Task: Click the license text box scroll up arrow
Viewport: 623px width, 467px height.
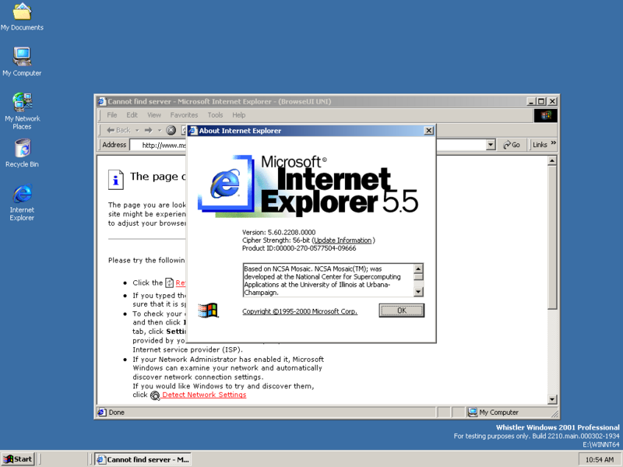Action: [418, 269]
